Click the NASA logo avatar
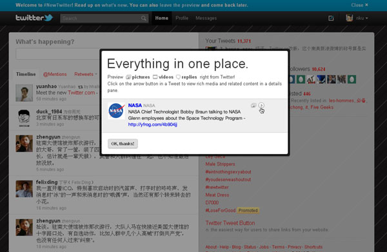This screenshot has height=252, width=387. click(117, 111)
